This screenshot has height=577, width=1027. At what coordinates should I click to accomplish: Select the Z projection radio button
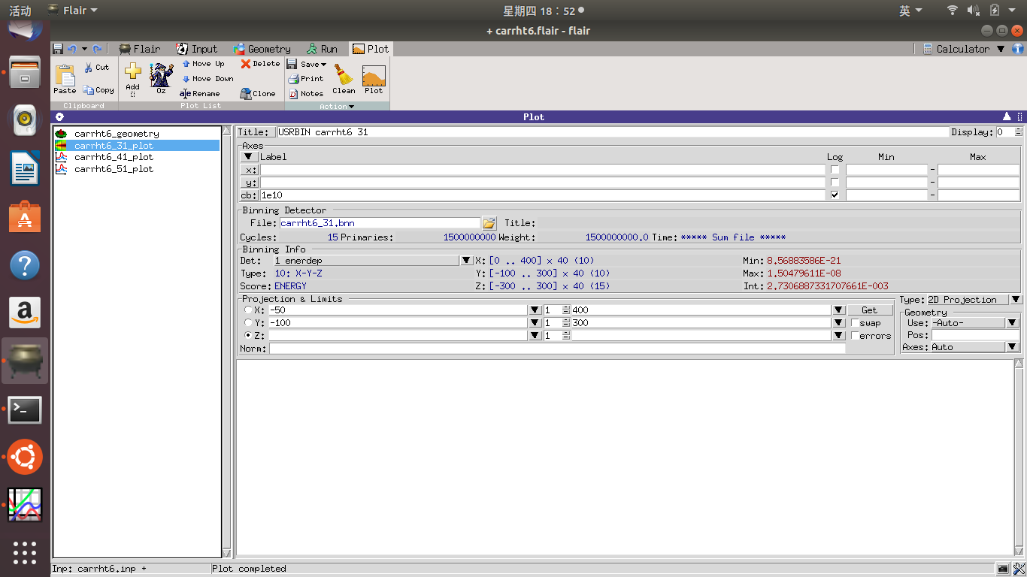[249, 335]
